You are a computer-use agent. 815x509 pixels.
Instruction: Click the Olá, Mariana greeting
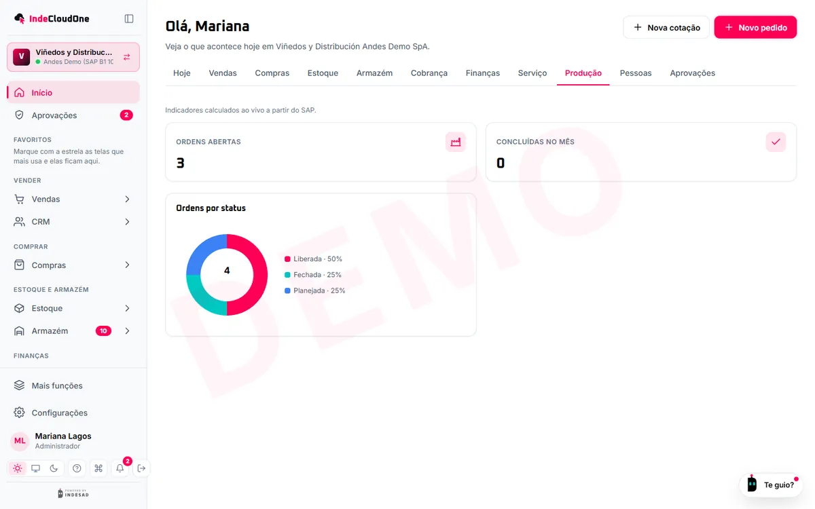[207, 26]
